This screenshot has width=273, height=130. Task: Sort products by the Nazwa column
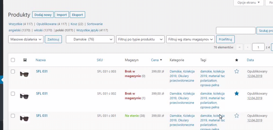click(x=41, y=60)
